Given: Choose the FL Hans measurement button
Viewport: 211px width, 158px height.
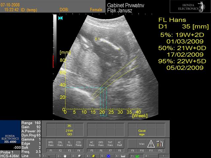Looking at the screenshot, I should pos(69,144).
